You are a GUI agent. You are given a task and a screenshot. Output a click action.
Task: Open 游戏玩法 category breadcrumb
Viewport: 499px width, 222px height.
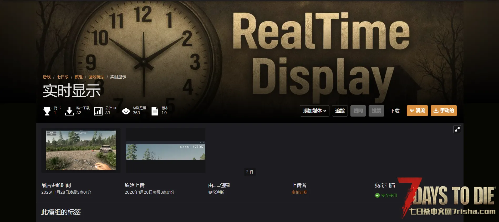[x=96, y=77]
